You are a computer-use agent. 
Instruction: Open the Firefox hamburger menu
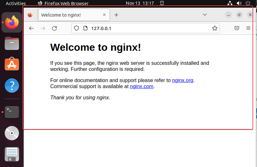(x=248, y=28)
